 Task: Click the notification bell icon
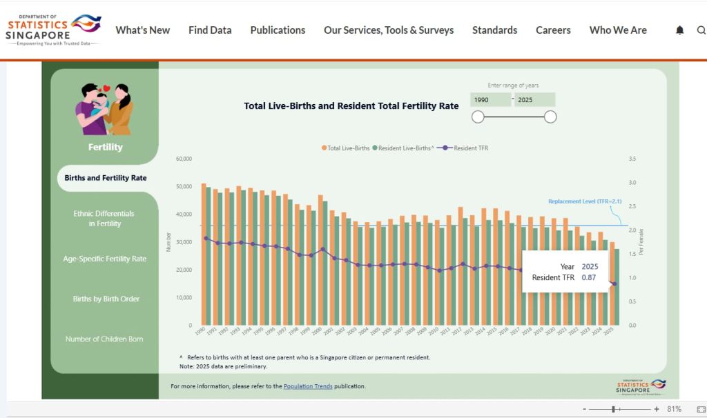point(680,30)
